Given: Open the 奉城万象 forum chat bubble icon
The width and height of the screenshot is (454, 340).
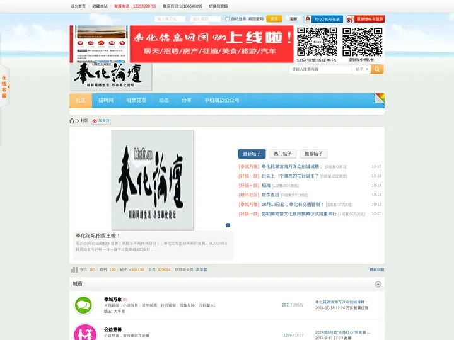Looking at the screenshot, I should coord(84,305).
